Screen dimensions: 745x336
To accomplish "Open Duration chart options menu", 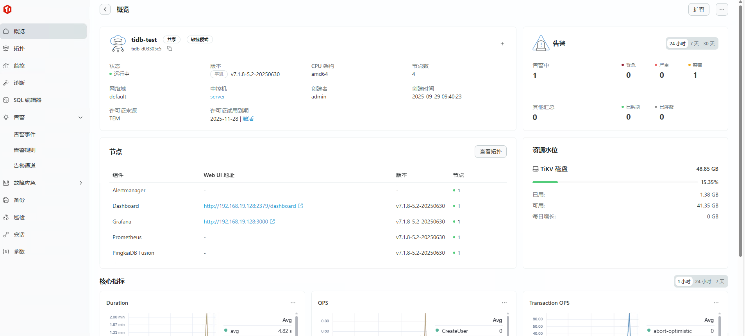I will (x=293, y=303).
